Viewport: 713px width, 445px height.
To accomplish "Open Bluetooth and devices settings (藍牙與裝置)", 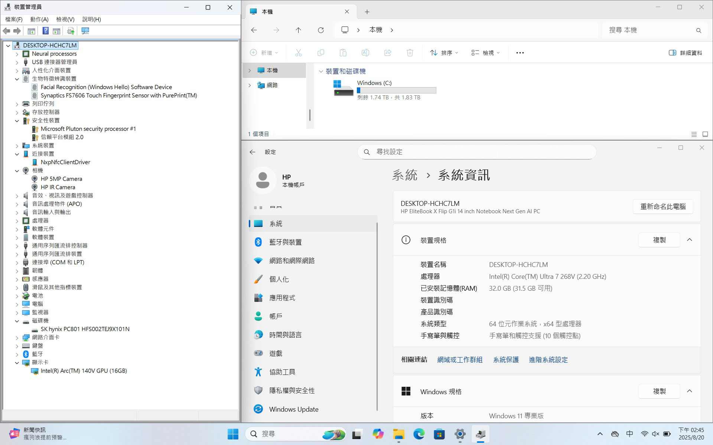I will [x=285, y=242].
